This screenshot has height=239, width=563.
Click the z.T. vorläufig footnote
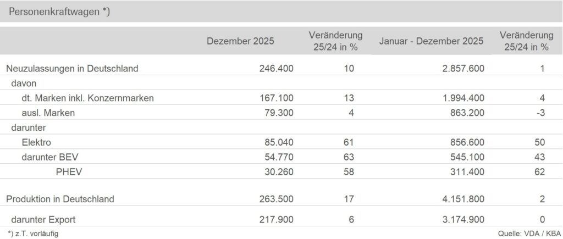pos(33,234)
